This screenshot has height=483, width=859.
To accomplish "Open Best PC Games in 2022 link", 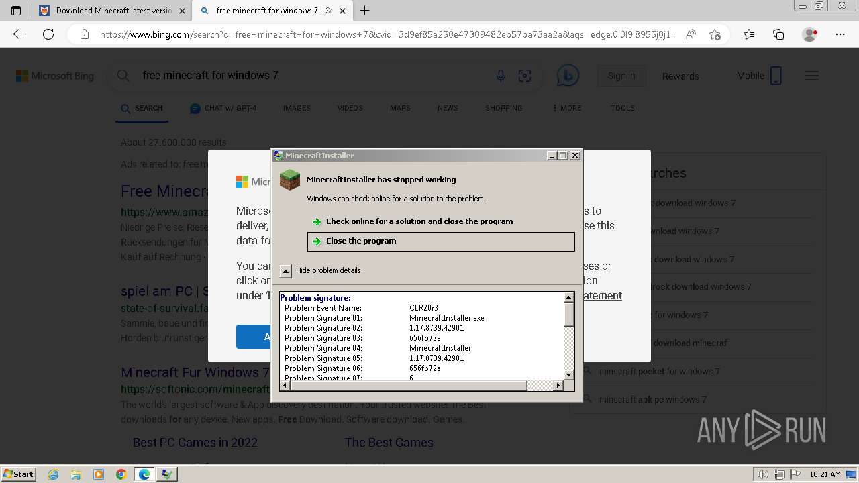I will click(x=195, y=443).
